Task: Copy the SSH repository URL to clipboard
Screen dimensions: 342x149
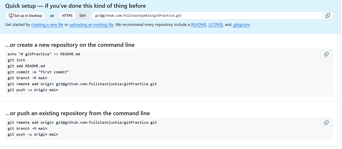Action: [x=327, y=15]
